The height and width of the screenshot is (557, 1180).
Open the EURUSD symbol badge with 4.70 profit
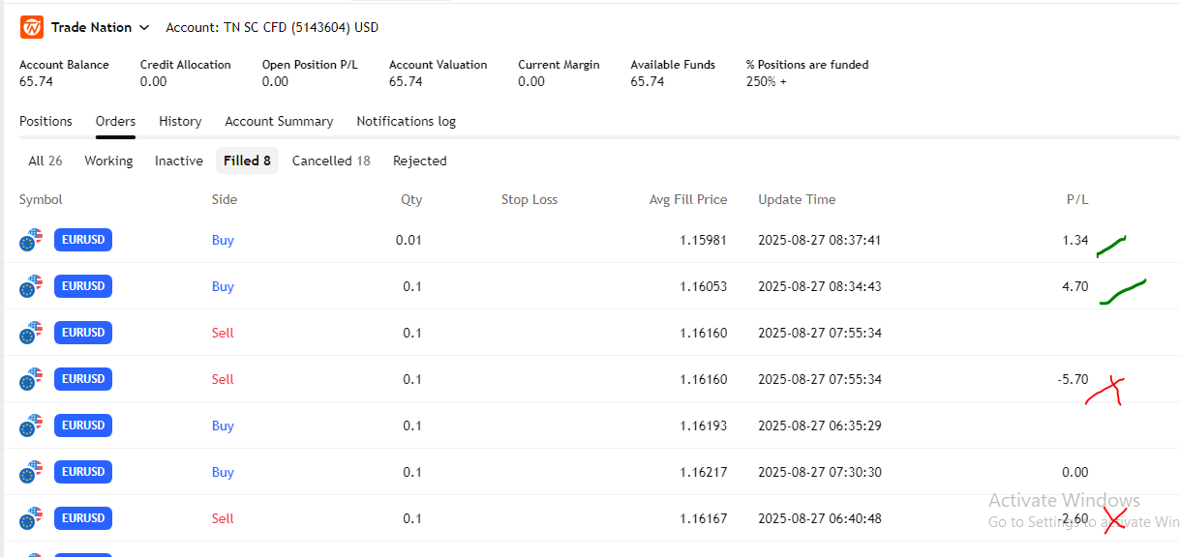[x=83, y=286]
